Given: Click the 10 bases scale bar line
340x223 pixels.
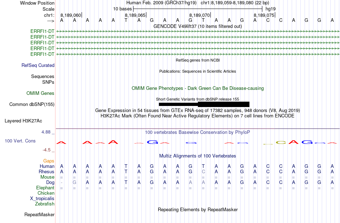Looking at the screenshot, I should [198, 9].
